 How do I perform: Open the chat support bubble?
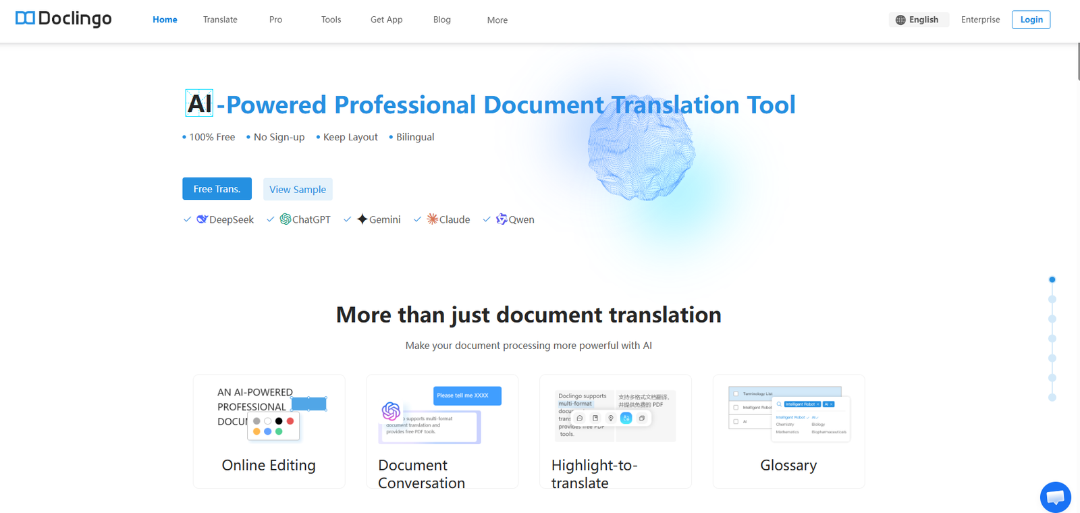[x=1055, y=497]
